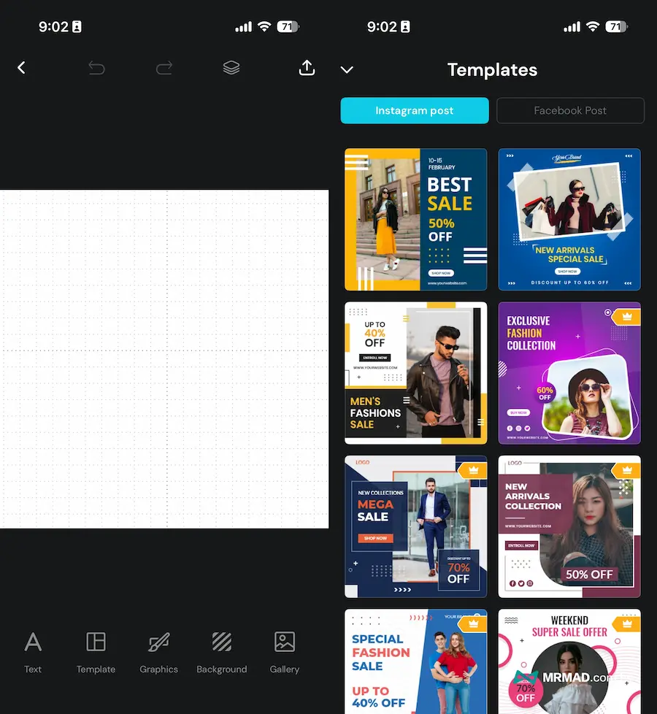The height and width of the screenshot is (714, 657).
Task: Open the layers stack icon
Action: click(x=231, y=68)
